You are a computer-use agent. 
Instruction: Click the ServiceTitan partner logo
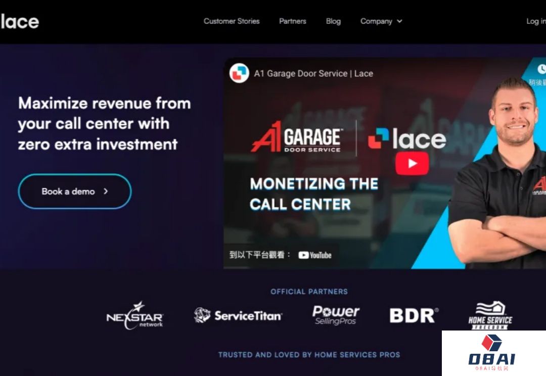[238, 315]
